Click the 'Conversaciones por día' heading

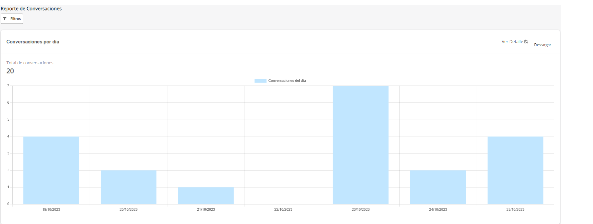coord(33,42)
